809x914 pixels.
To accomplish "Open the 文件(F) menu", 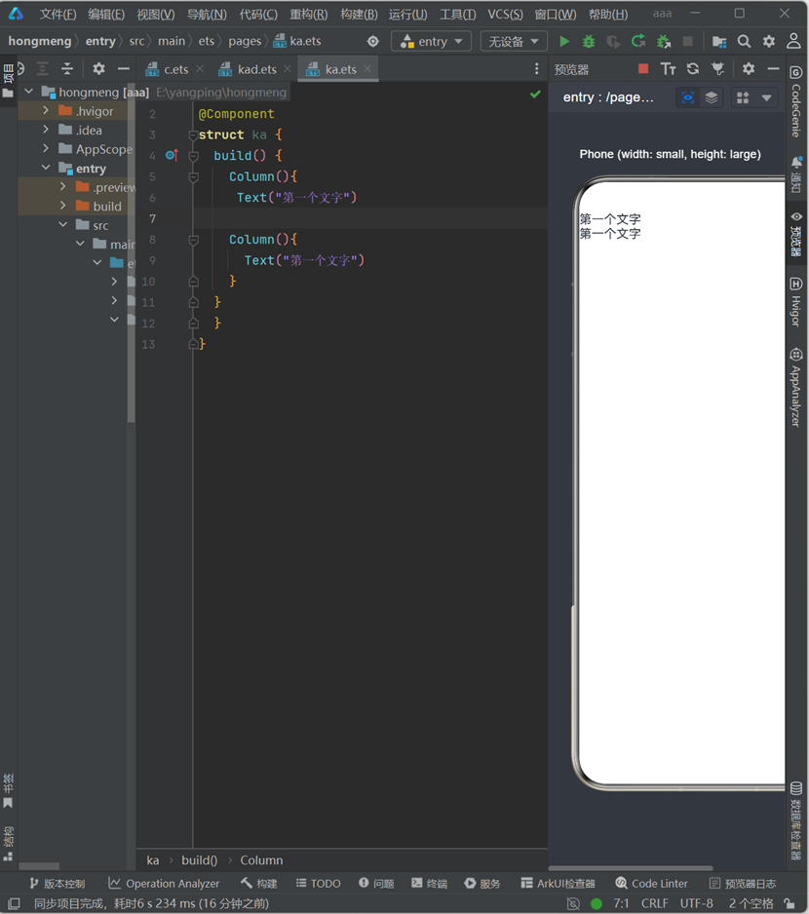I will pyautogui.click(x=58, y=14).
